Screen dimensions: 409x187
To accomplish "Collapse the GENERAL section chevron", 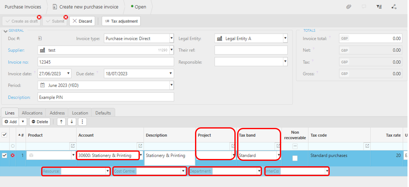I will coord(5,31).
